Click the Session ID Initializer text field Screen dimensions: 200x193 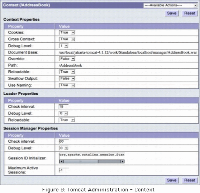coord(92,156)
